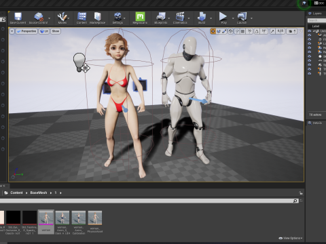Screen dimensions: 326x244
Task: Expand Cinematics dropdown arrow
Action: (189, 18)
